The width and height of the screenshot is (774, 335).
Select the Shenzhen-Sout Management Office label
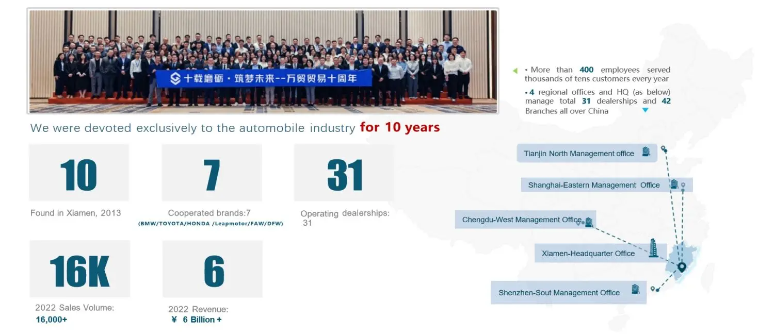569,293
